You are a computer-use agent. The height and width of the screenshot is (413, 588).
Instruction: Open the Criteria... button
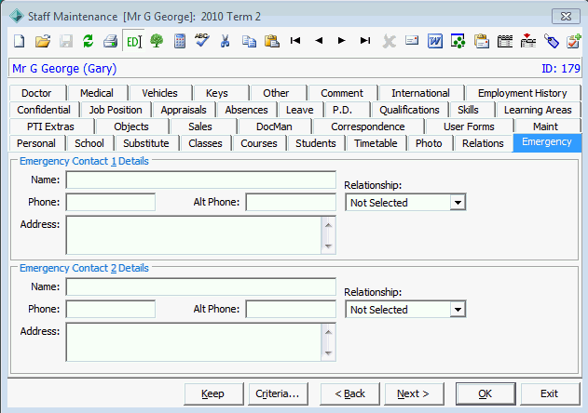[x=278, y=393]
